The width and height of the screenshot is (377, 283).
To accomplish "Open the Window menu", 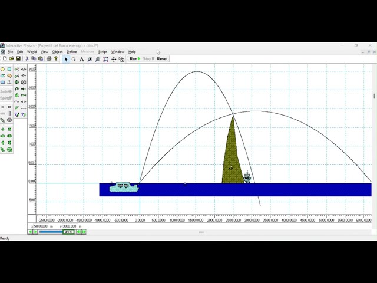I will pos(118,52).
